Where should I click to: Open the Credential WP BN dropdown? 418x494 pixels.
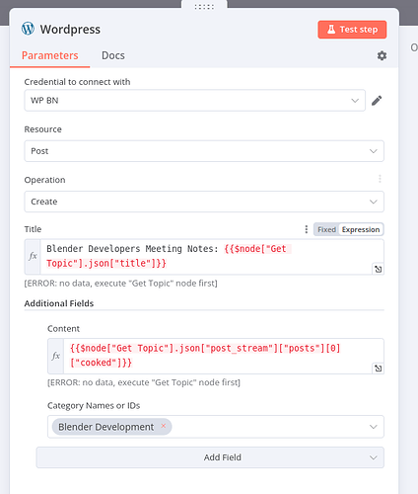[x=194, y=101]
